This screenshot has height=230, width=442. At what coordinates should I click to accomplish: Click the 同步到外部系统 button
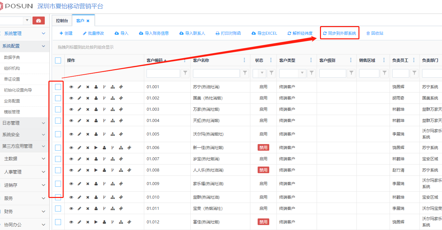click(x=339, y=33)
